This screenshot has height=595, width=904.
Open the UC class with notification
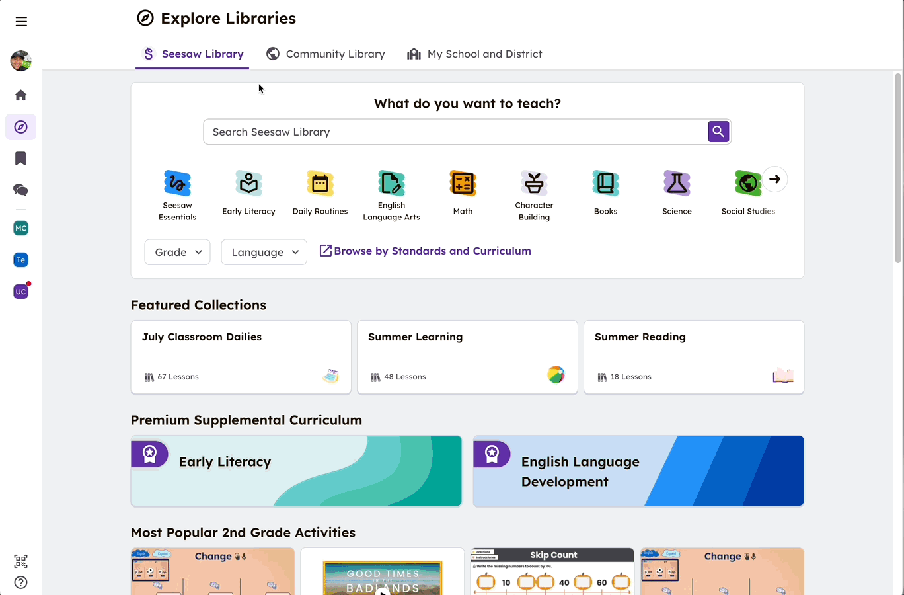[20, 292]
